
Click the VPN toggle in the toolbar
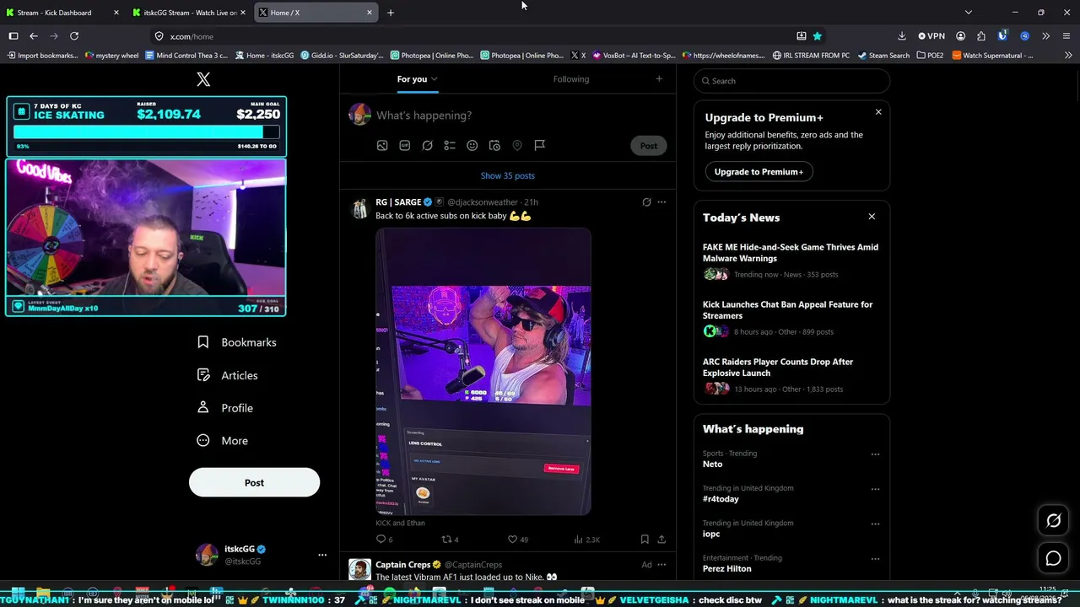coord(931,36)
